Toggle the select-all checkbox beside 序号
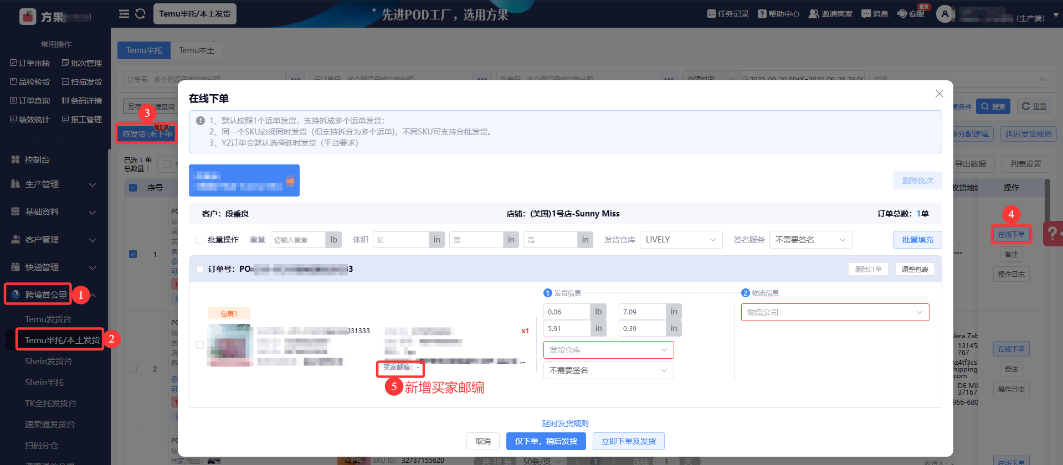 click(133, 188)
